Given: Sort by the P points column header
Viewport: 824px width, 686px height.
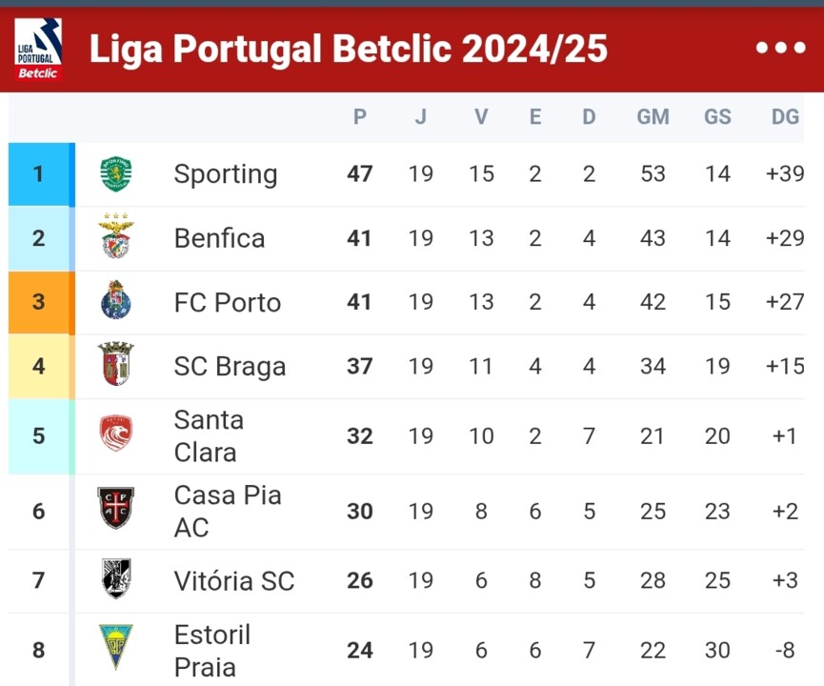Looking at the screenshot, I should coord(359,117).
